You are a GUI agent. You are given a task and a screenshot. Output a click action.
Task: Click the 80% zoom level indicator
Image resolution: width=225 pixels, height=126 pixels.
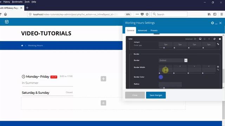[128, 14]
